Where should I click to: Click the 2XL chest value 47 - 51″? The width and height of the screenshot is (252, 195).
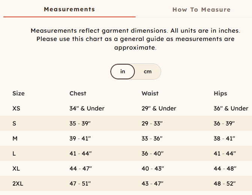[80, 183]
